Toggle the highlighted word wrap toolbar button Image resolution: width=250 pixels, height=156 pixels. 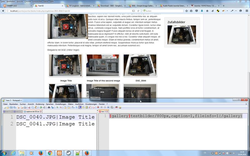point(80,107)
